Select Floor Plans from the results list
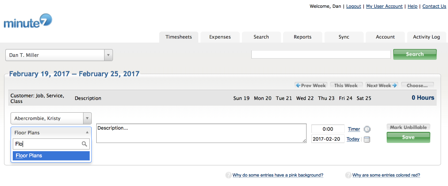Screen dimensions: 448x186 click(x=51, y=156)
